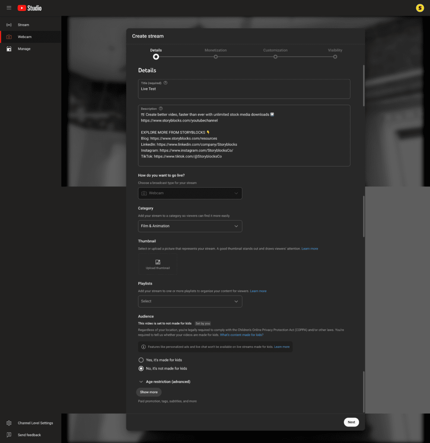Select the Stream option in the sidebar

[x=24, y=25]
